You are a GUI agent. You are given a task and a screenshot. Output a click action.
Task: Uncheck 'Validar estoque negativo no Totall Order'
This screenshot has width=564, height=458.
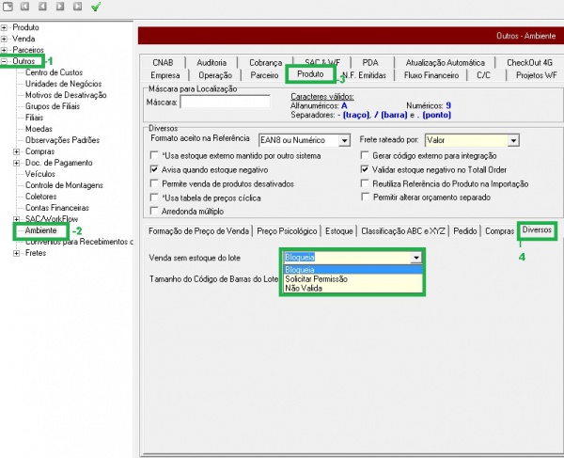[366, 169]
